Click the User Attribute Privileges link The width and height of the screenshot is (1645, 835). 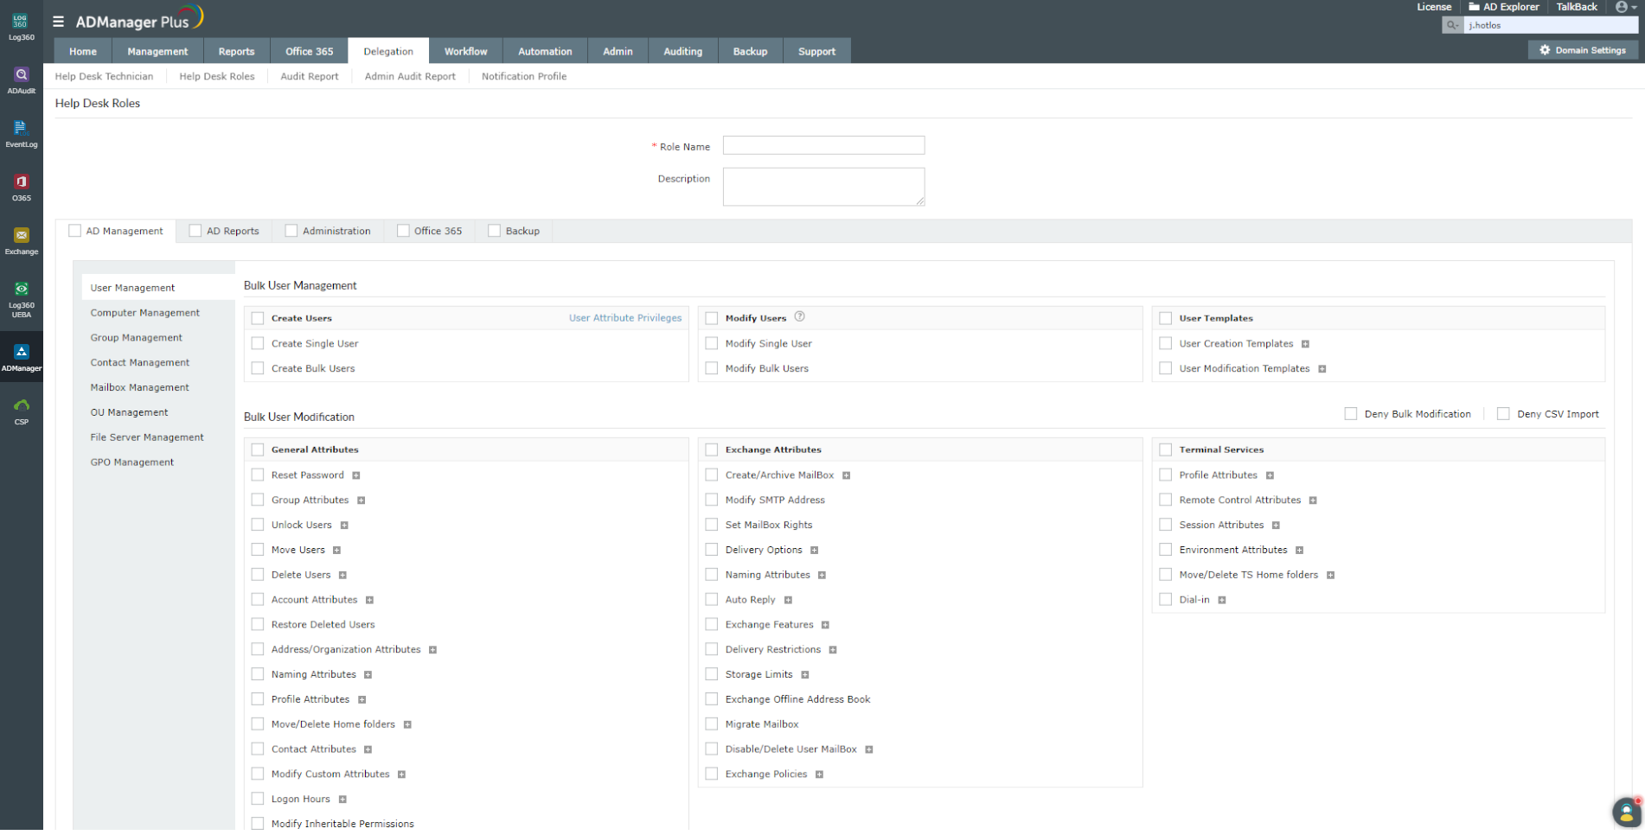coord(624,318)
